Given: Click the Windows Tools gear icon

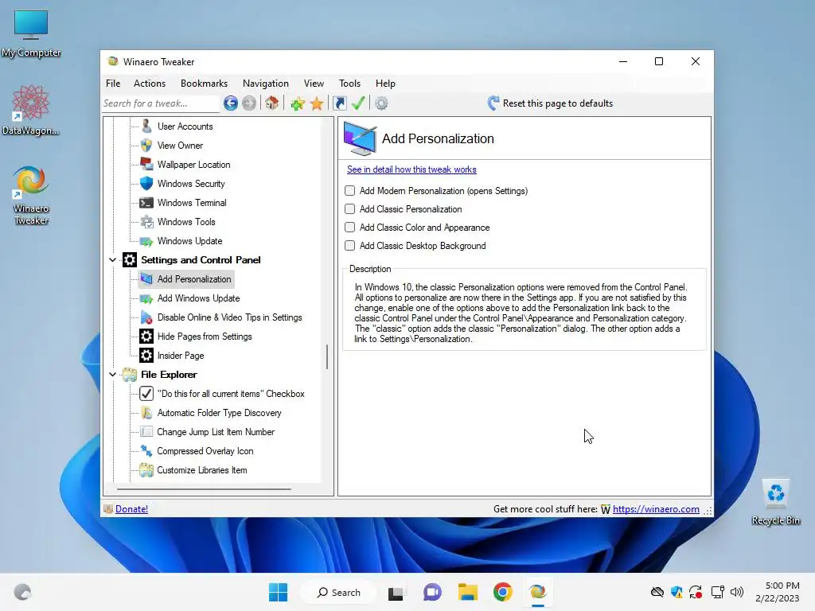Looking at the screenshot, I should [146, 222].
